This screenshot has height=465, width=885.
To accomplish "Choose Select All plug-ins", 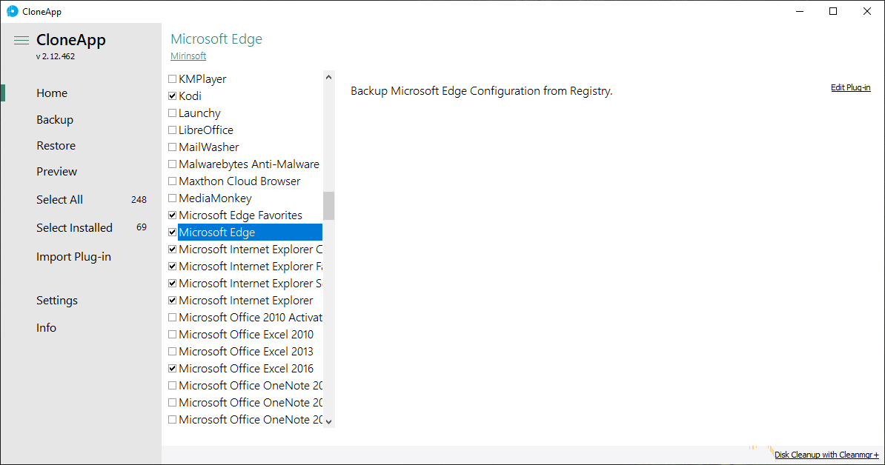I will point(59,199).
